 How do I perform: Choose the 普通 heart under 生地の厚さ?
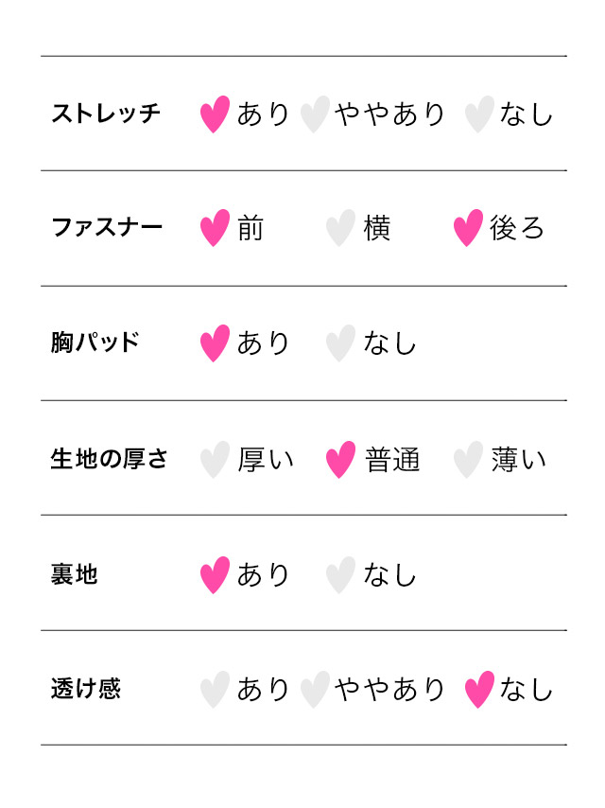340,460
